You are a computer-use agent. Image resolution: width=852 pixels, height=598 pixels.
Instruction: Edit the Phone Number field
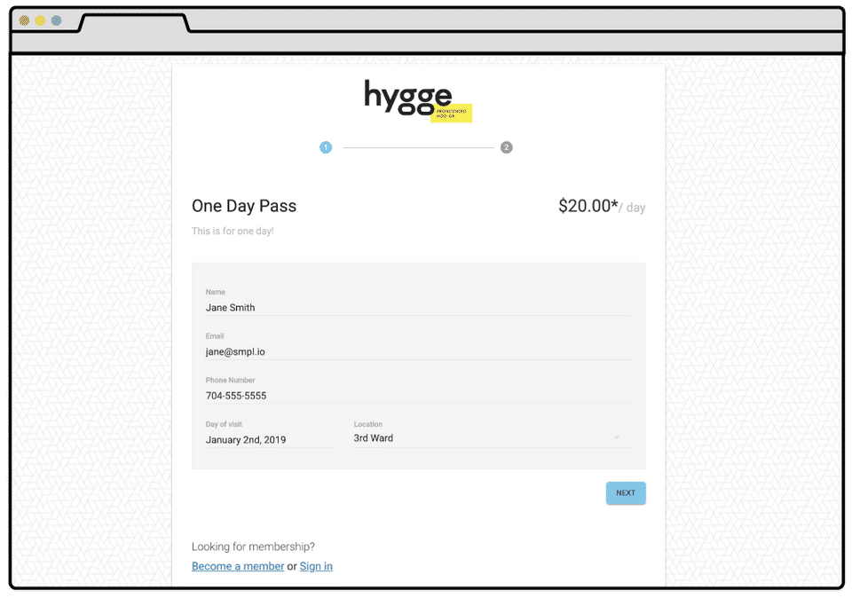point(418,396)
